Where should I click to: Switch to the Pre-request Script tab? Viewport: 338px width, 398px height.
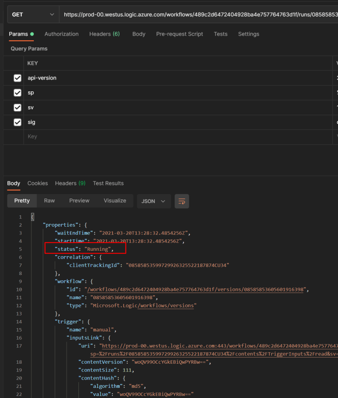pos(180,34)
